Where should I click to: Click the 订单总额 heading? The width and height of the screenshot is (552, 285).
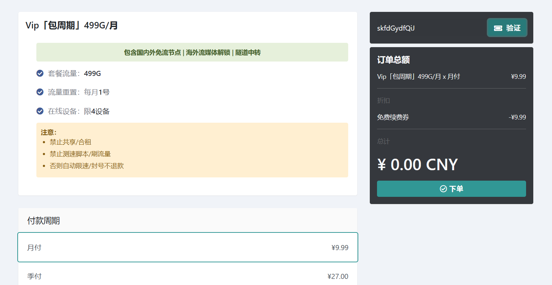pyautogui.click(x=393, y=60)
